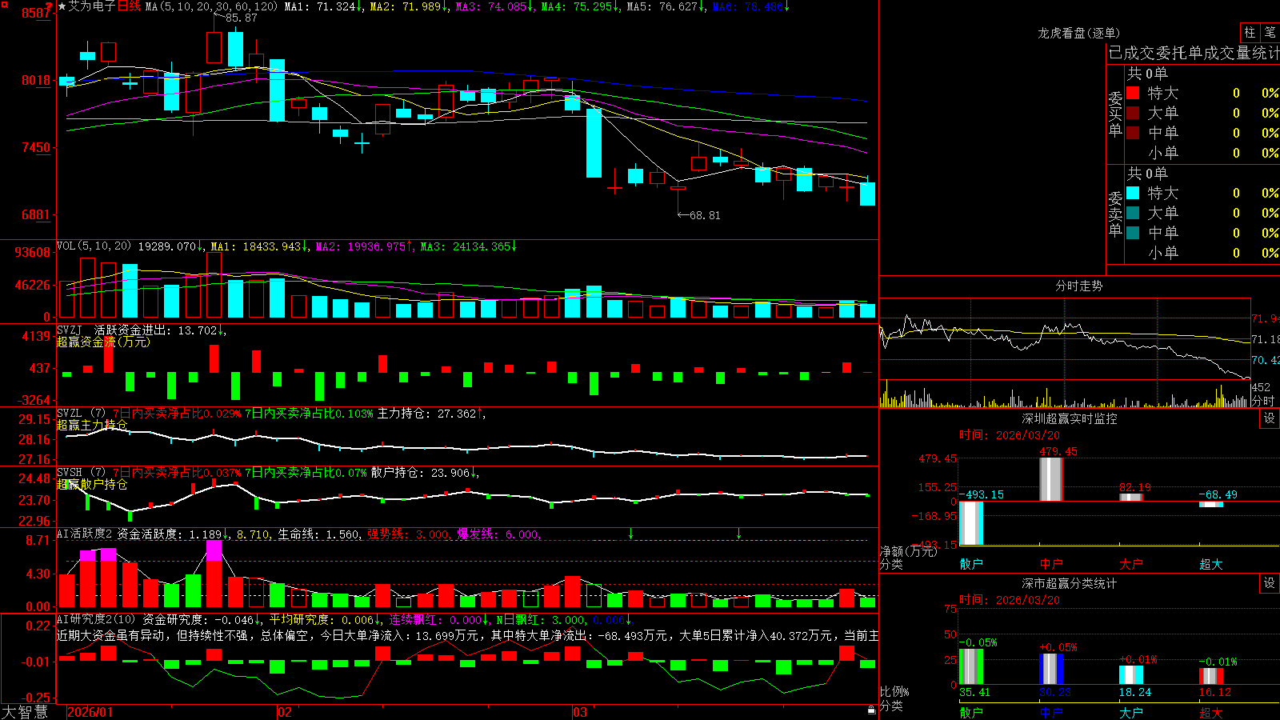Click the 散户 bar showing -493.15
This screenshot has width=1280, height=720.
(x=970, y=523)
